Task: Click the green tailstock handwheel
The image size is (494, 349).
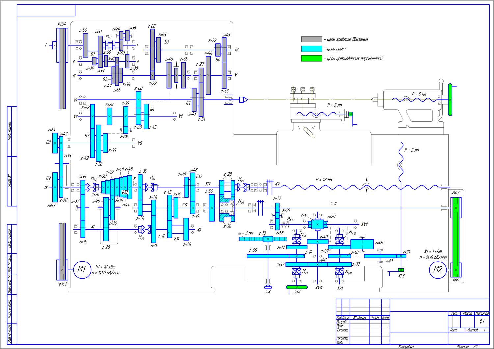Action: (450, 100)
